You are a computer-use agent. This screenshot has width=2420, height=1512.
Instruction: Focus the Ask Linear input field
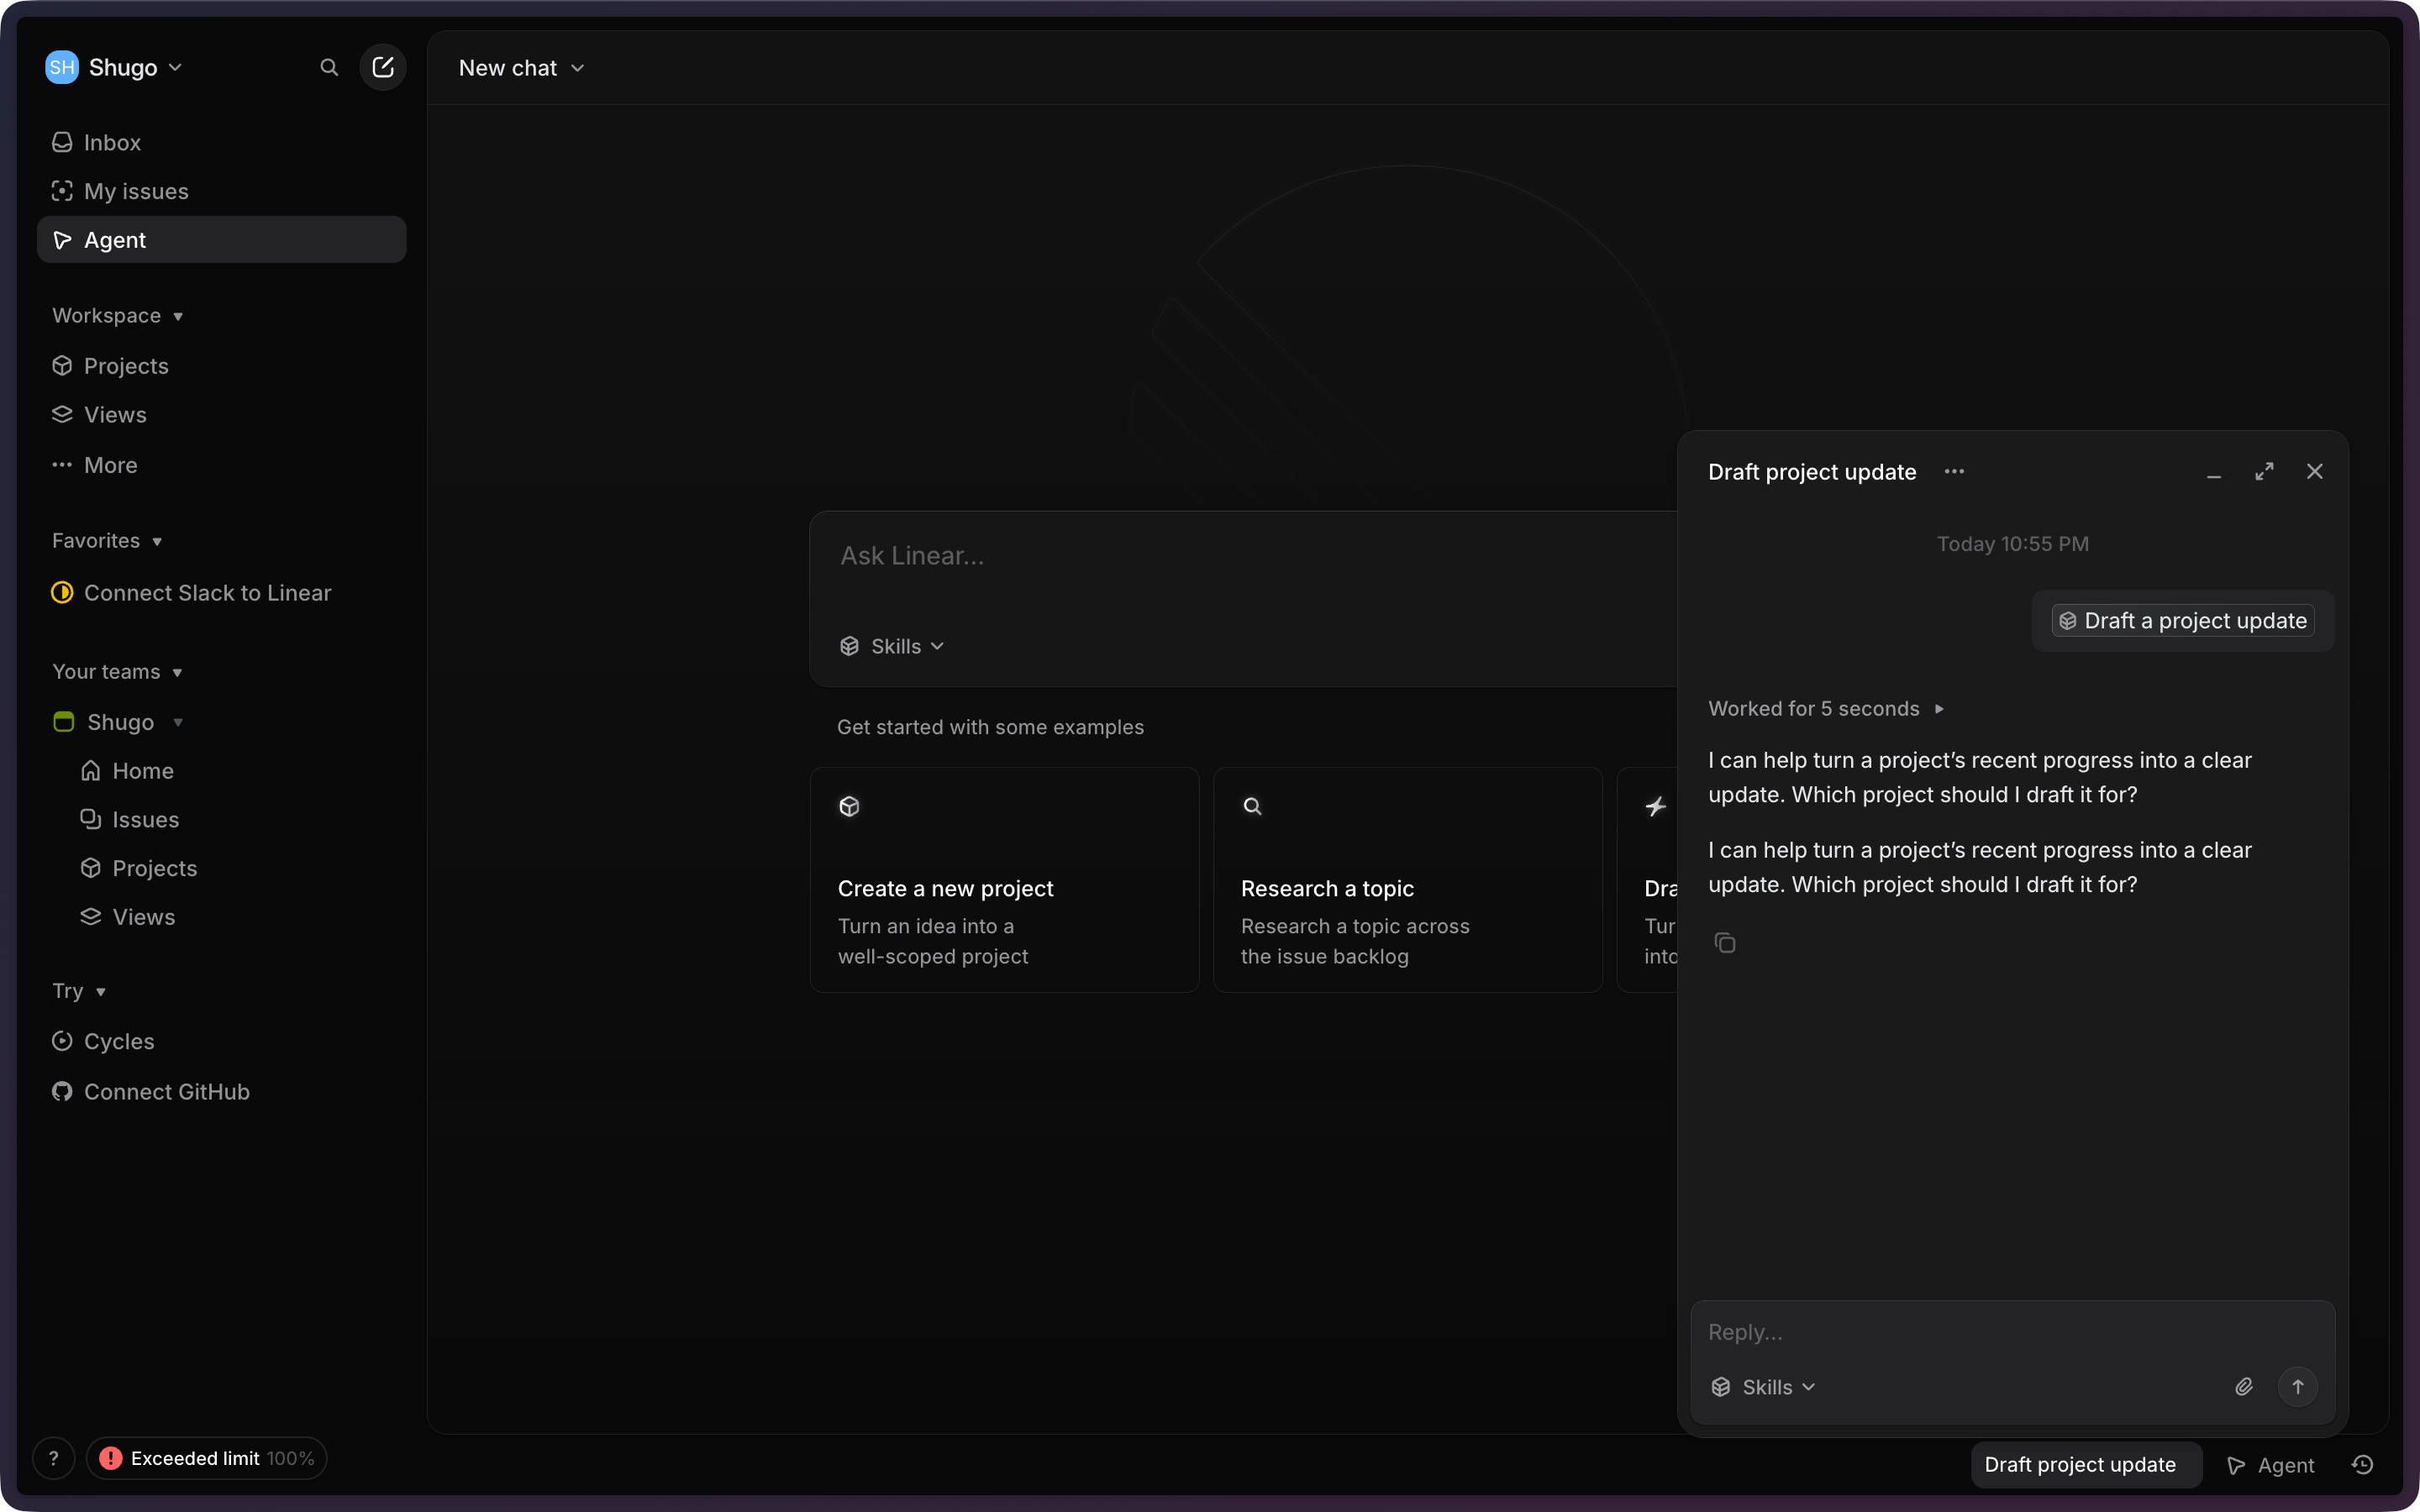point(1243,556)
